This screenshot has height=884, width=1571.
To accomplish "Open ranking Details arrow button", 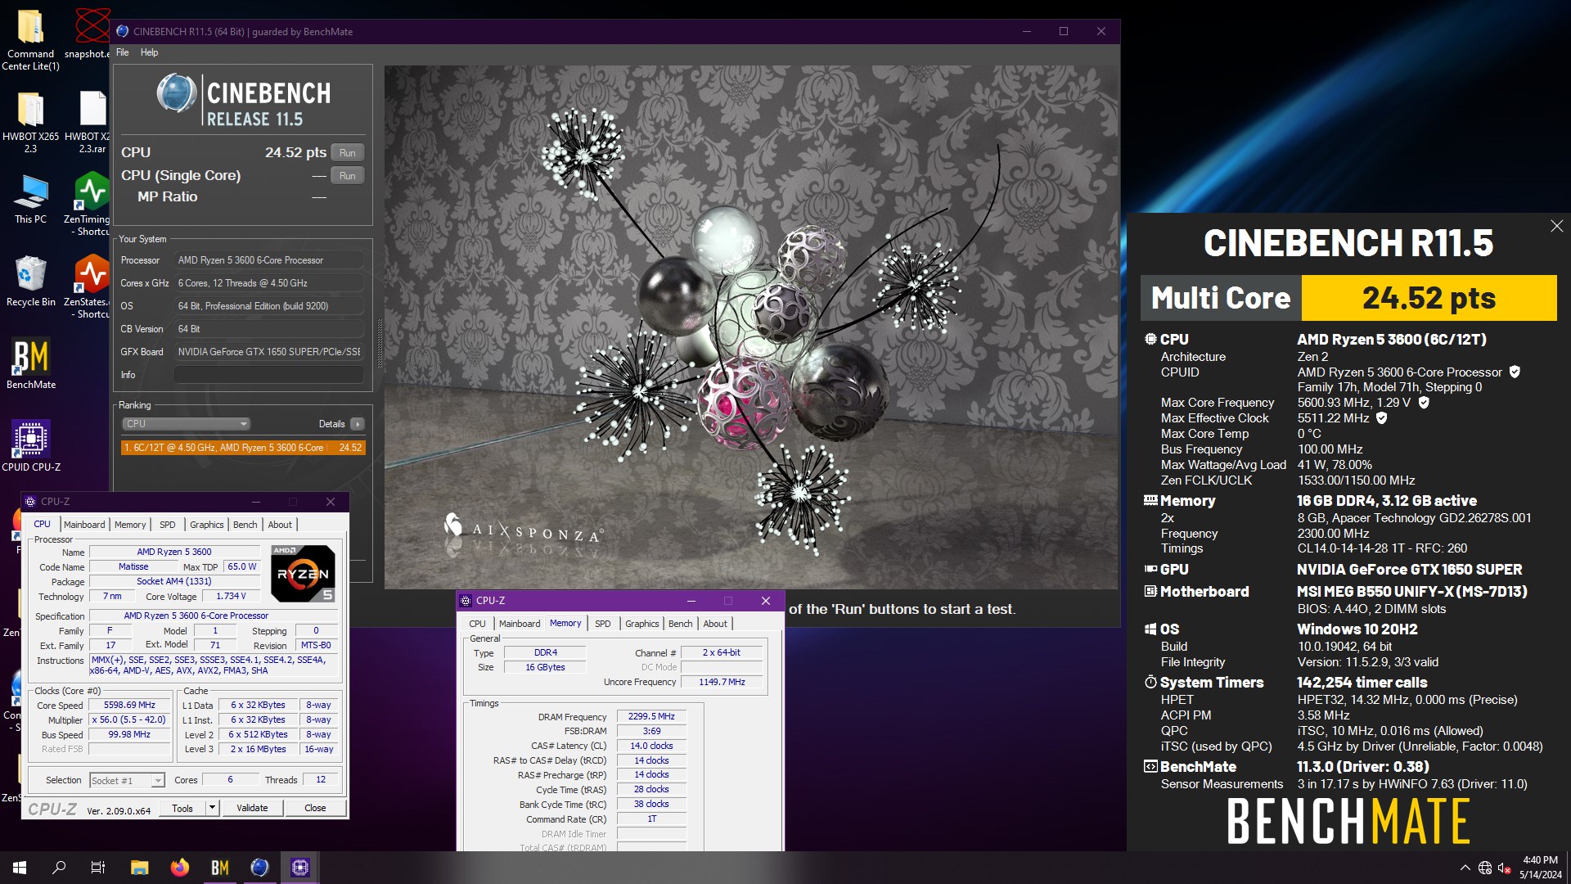I will click(x=358, y=424).
